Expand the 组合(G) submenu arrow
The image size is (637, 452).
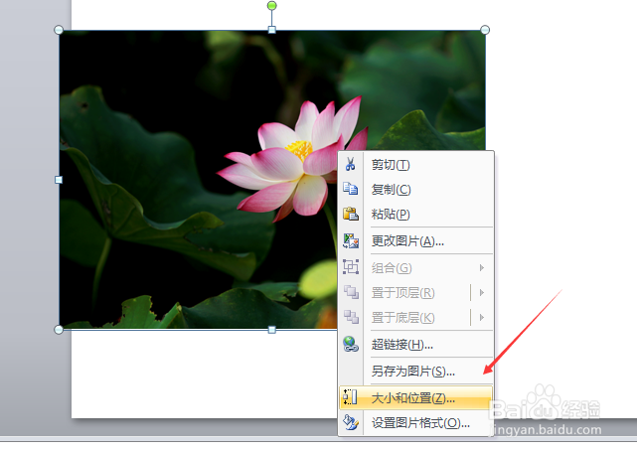[482, 267]
